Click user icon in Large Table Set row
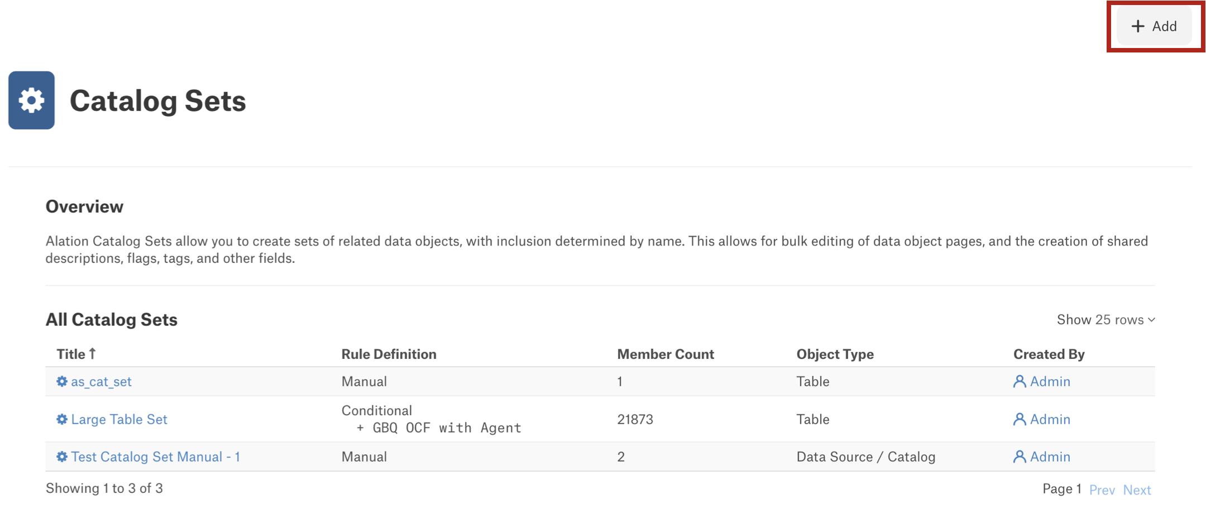This screenshot has width=1206, height=509. (1020, 419)
